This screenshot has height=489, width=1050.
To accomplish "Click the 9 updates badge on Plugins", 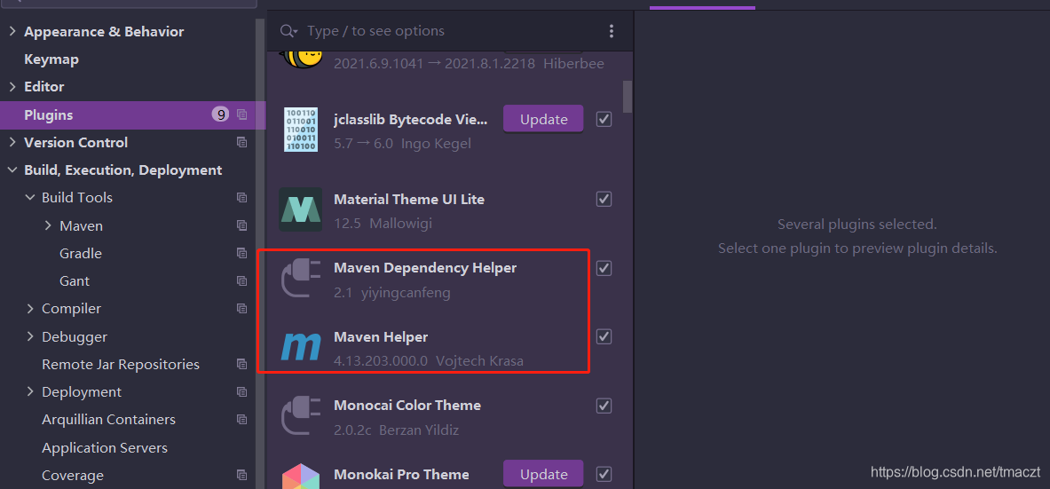I will tap(220, 114).
